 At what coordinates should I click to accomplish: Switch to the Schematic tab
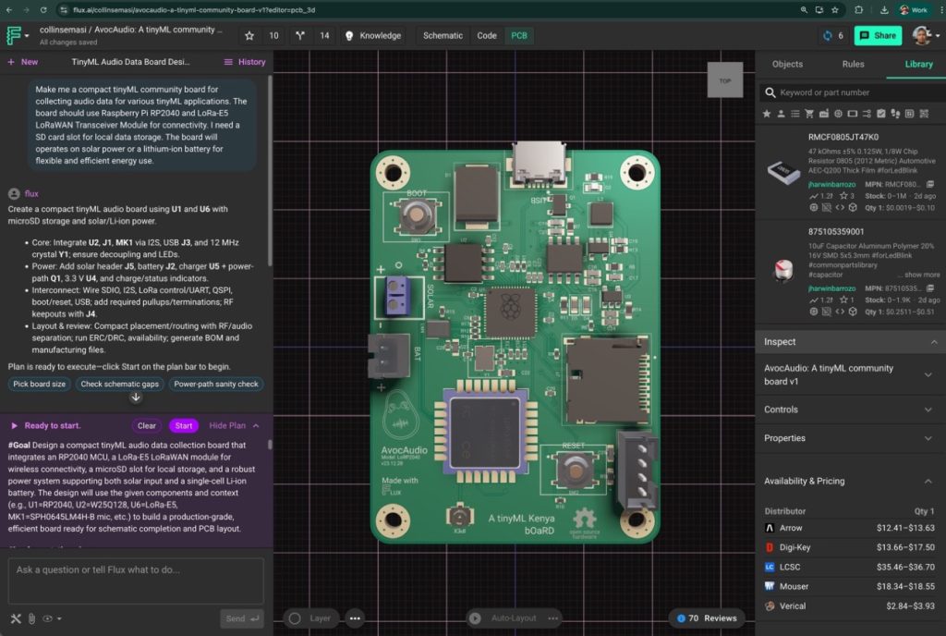(x=443, y=36)
